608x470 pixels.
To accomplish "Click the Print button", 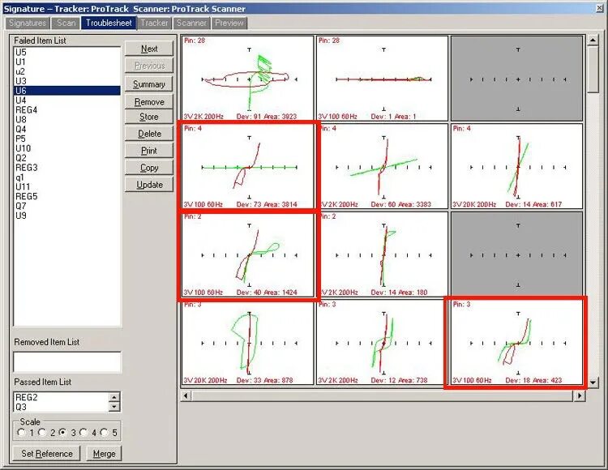I will pyautogui.click(x=149, y=151).
